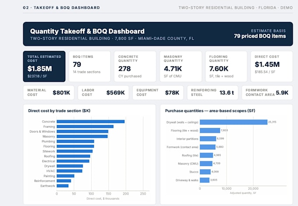Image resolution: width=298 pixels, height=206 pixels.
Task: Click the Reinforcement direct cost bar
Action: click(64, 181)
